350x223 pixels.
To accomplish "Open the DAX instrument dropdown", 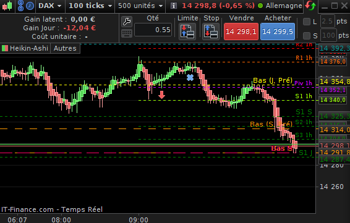I will click(x=50, y=6).
